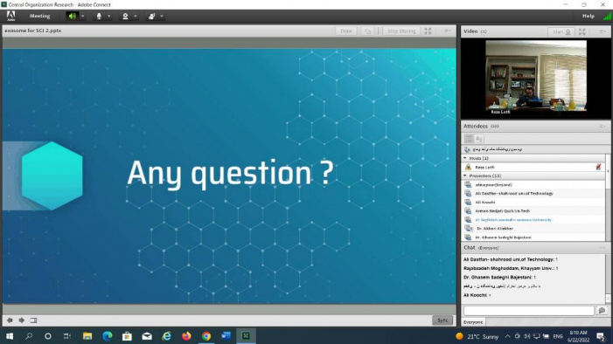Open the speaker options dropdown arrow
The image size is (613, 344).
82,16
